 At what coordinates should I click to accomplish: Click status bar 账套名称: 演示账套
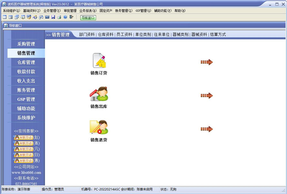pyautogui.click(x=16, y=189)
